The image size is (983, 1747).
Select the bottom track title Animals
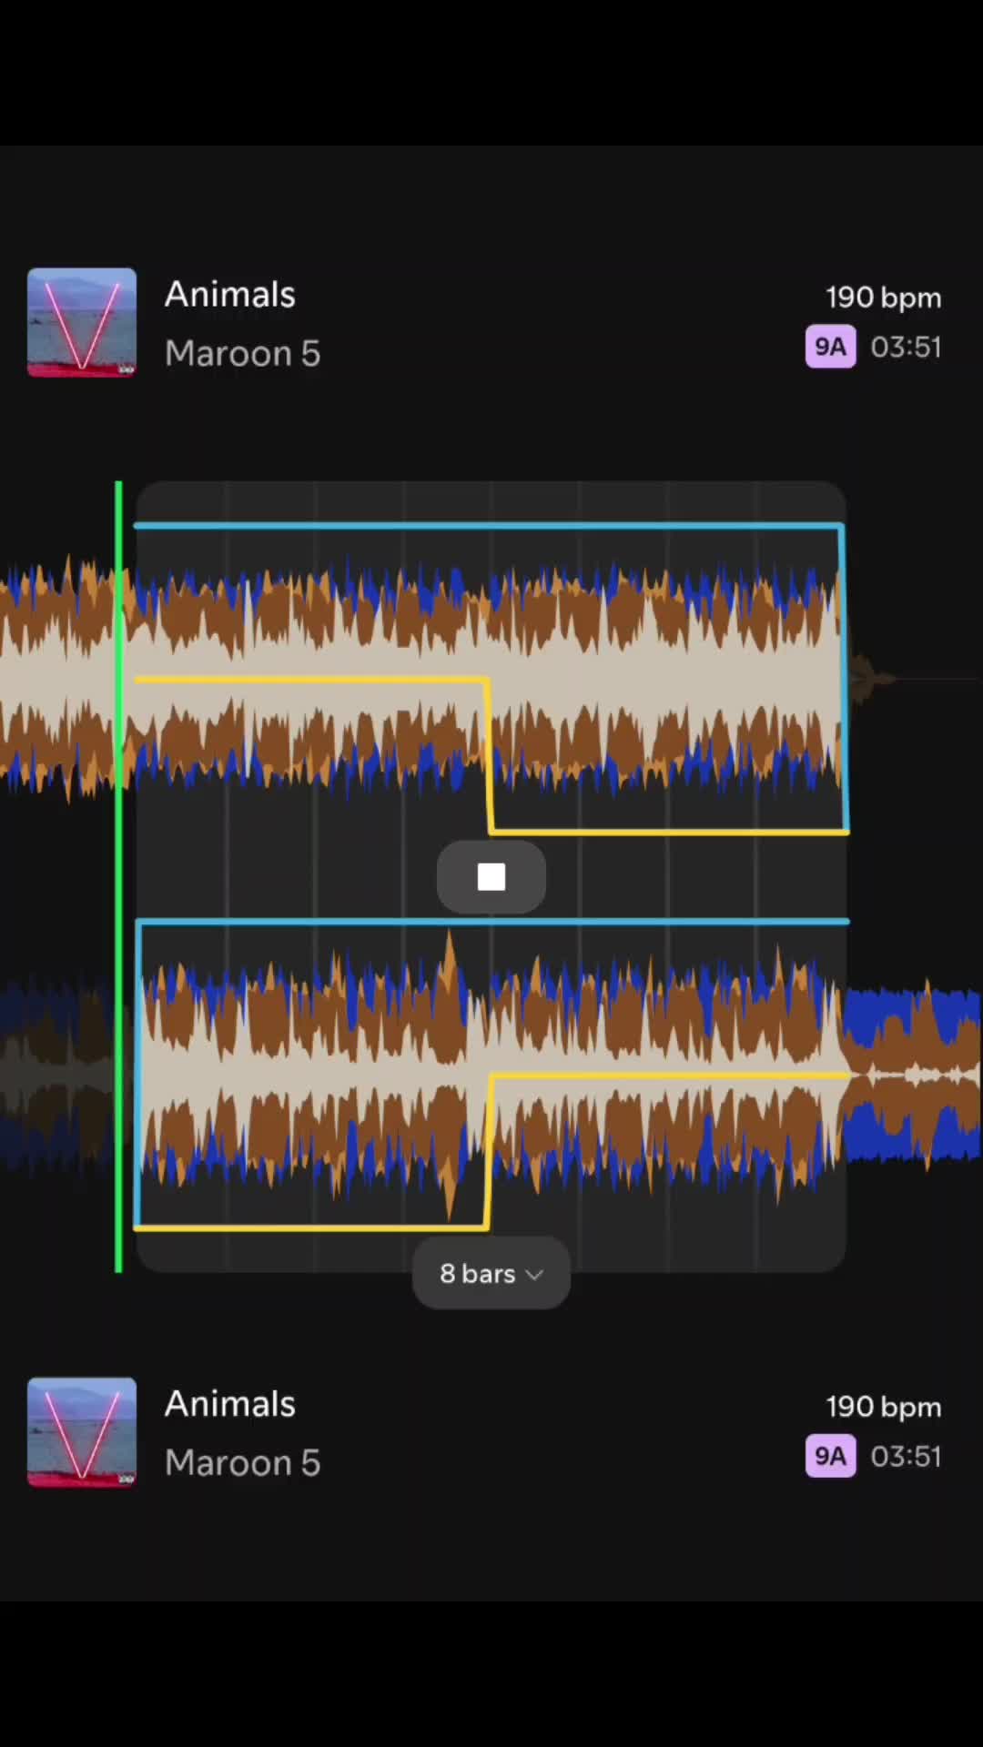tap(229, 1404)
